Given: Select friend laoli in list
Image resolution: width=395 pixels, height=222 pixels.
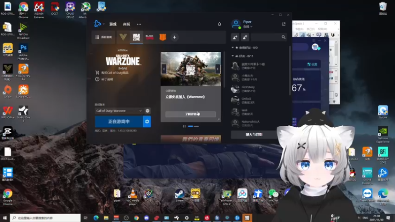Looking at the screenshot, I should pyautogui.click(x=259, y=112).
